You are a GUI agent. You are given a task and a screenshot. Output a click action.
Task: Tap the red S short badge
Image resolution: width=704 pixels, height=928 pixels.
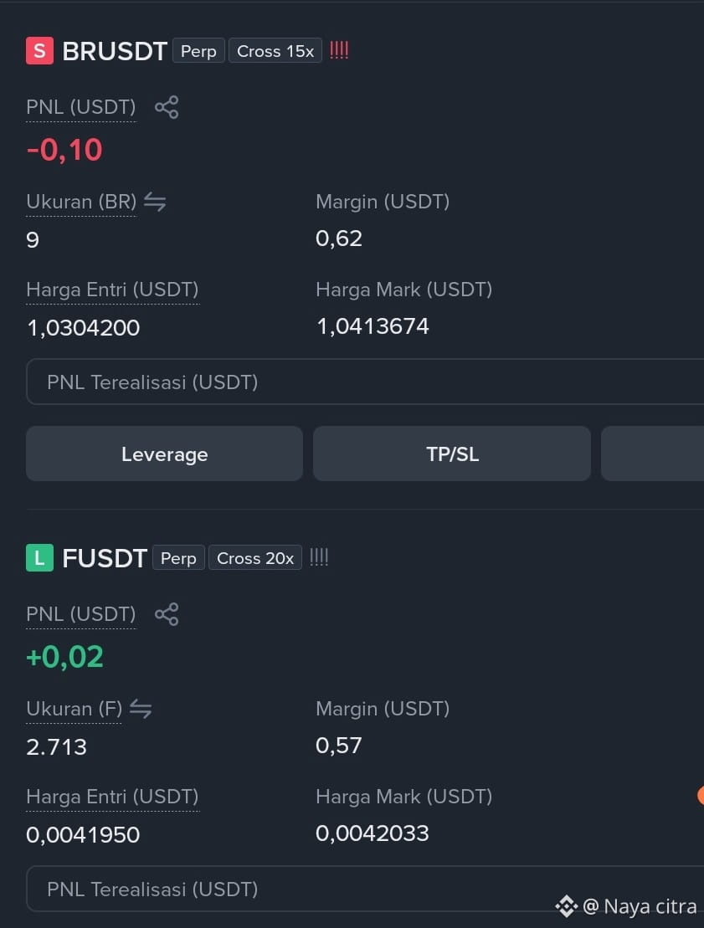pos(39,51)
